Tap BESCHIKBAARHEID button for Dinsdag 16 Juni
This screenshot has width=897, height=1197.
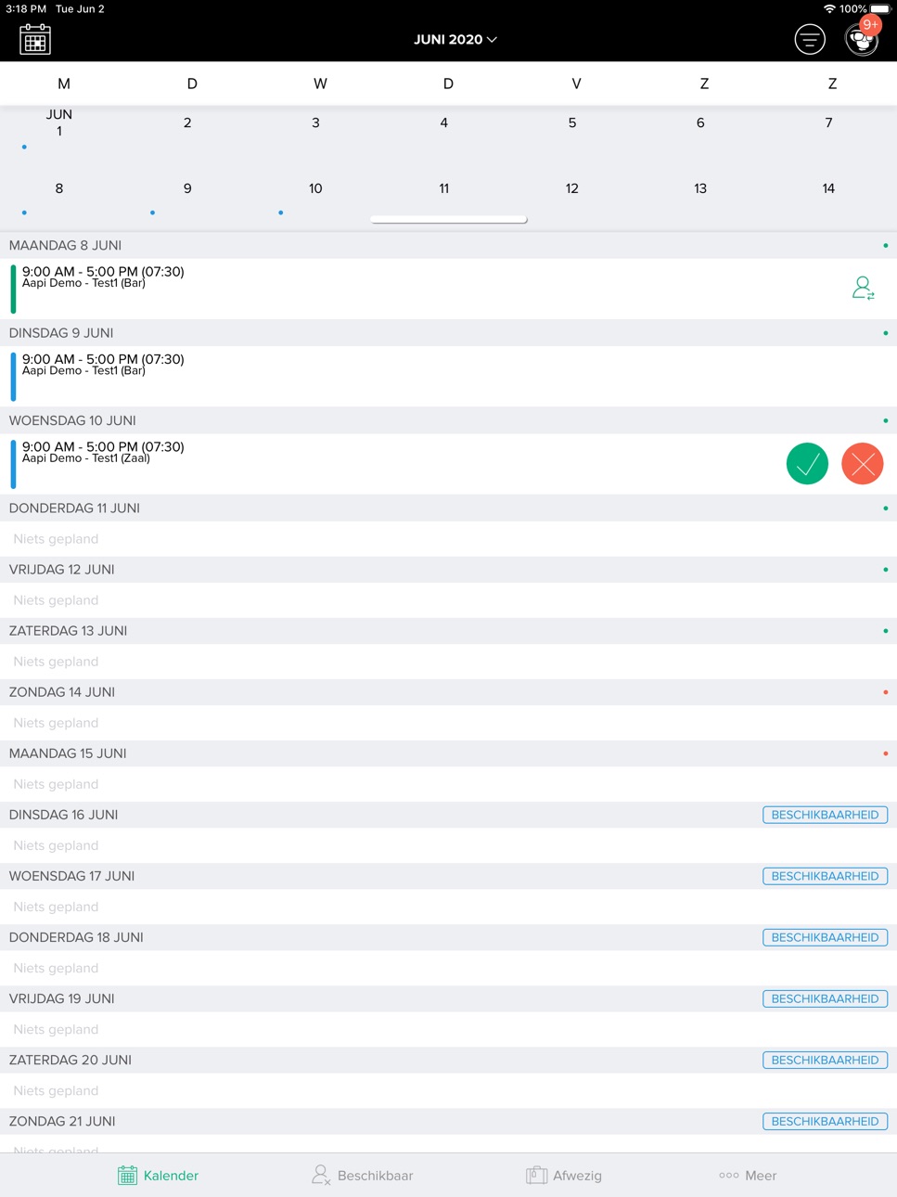pyautogui.click(x=825, y=815)
